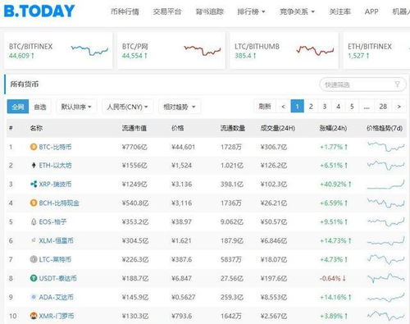
Task: Click the 刷新 refresh button
Action: 265,107
